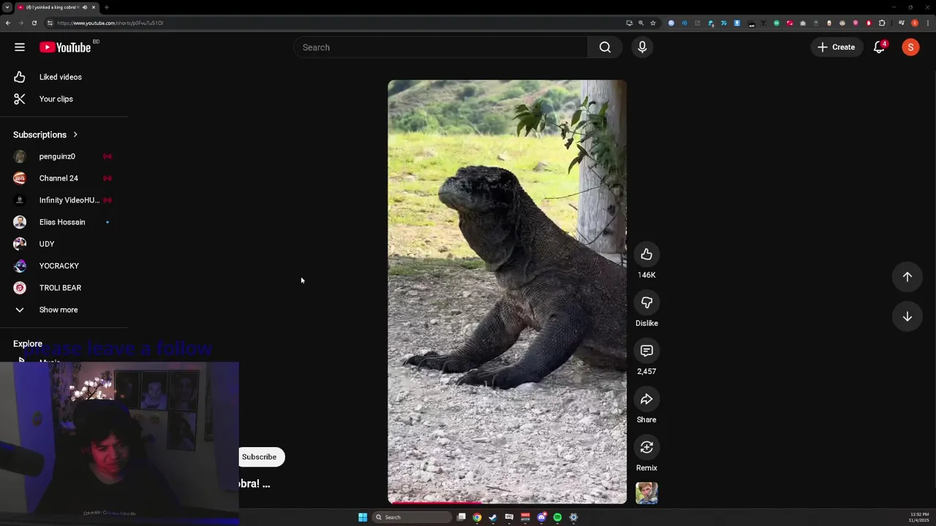This screenshot has width=936, height=526.
Task: Click the Explore section heading
Action: click(x=28, y=343)
